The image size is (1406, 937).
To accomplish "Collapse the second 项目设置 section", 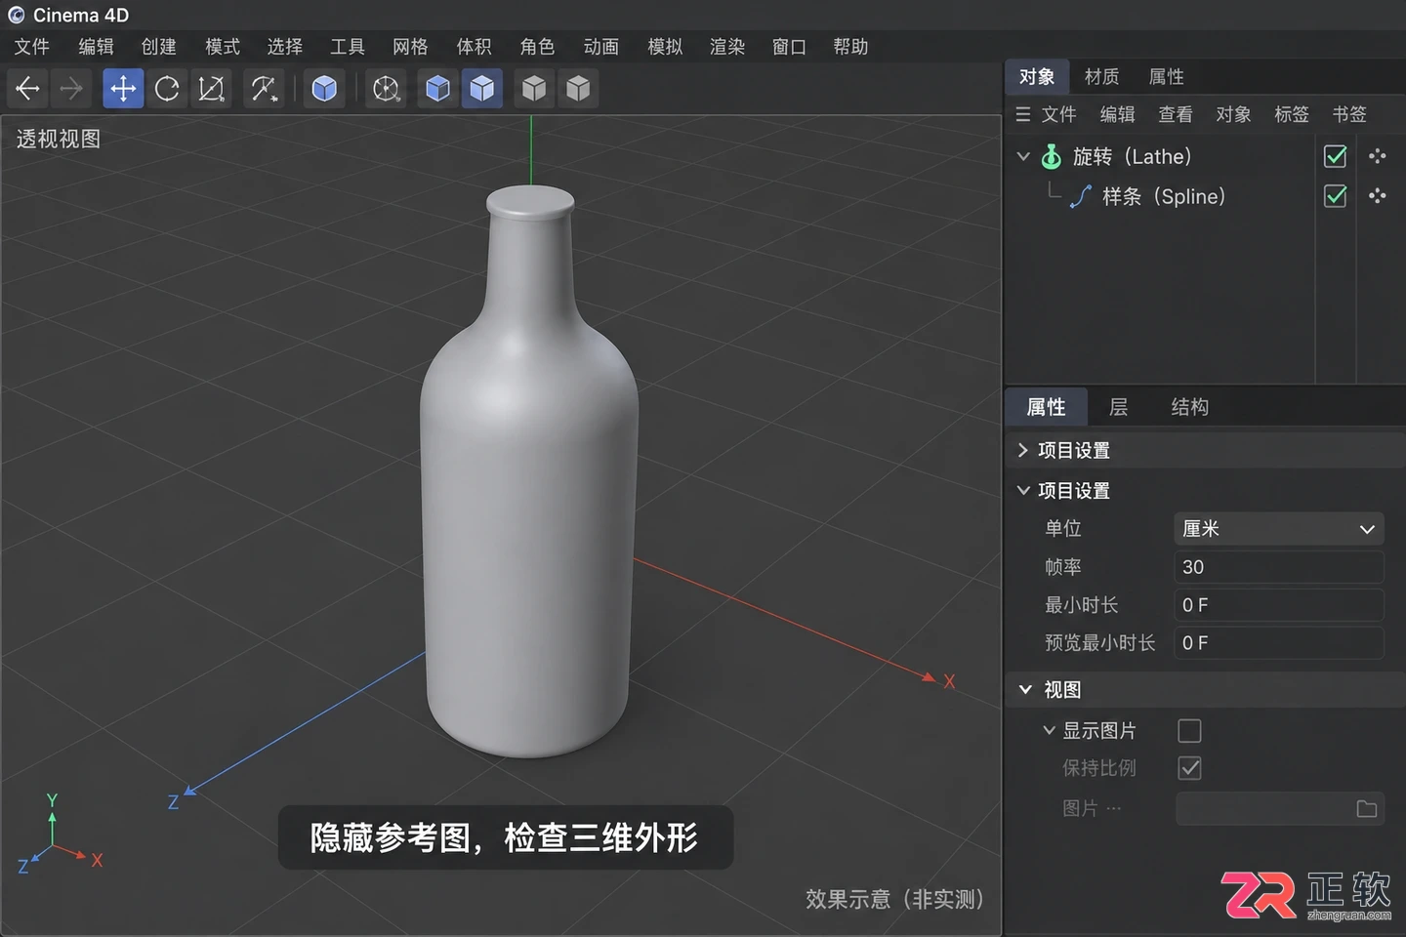I will tap(1023, 490).
